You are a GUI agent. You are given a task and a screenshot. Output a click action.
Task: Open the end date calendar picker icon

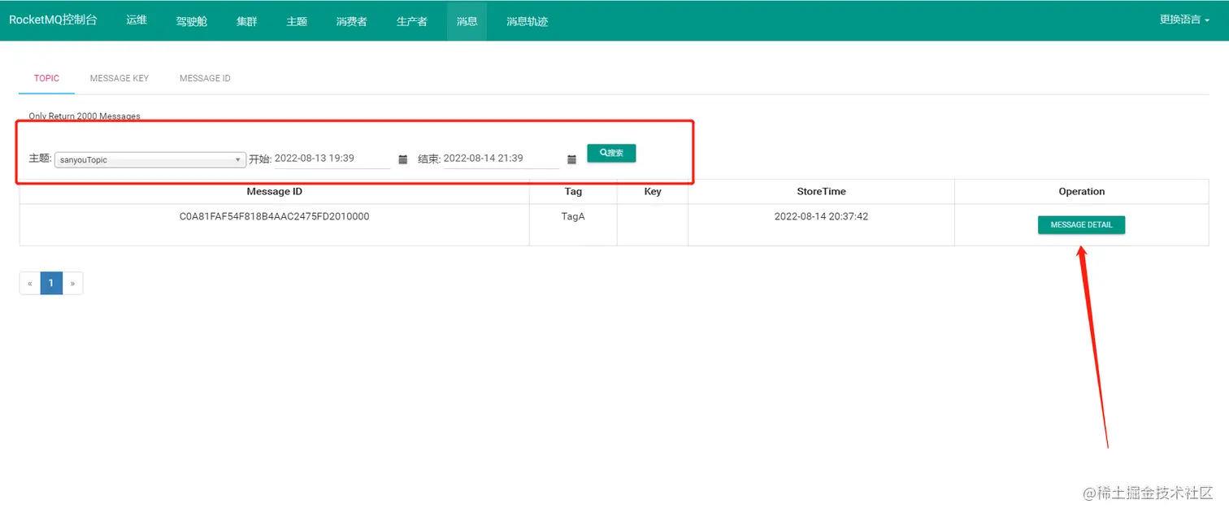point(571,159)
